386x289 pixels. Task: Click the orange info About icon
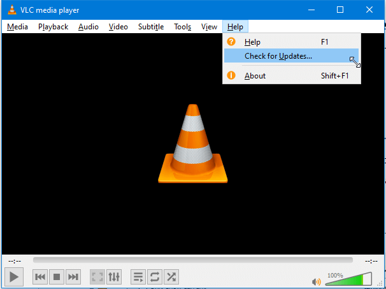(x=231, y=75)
